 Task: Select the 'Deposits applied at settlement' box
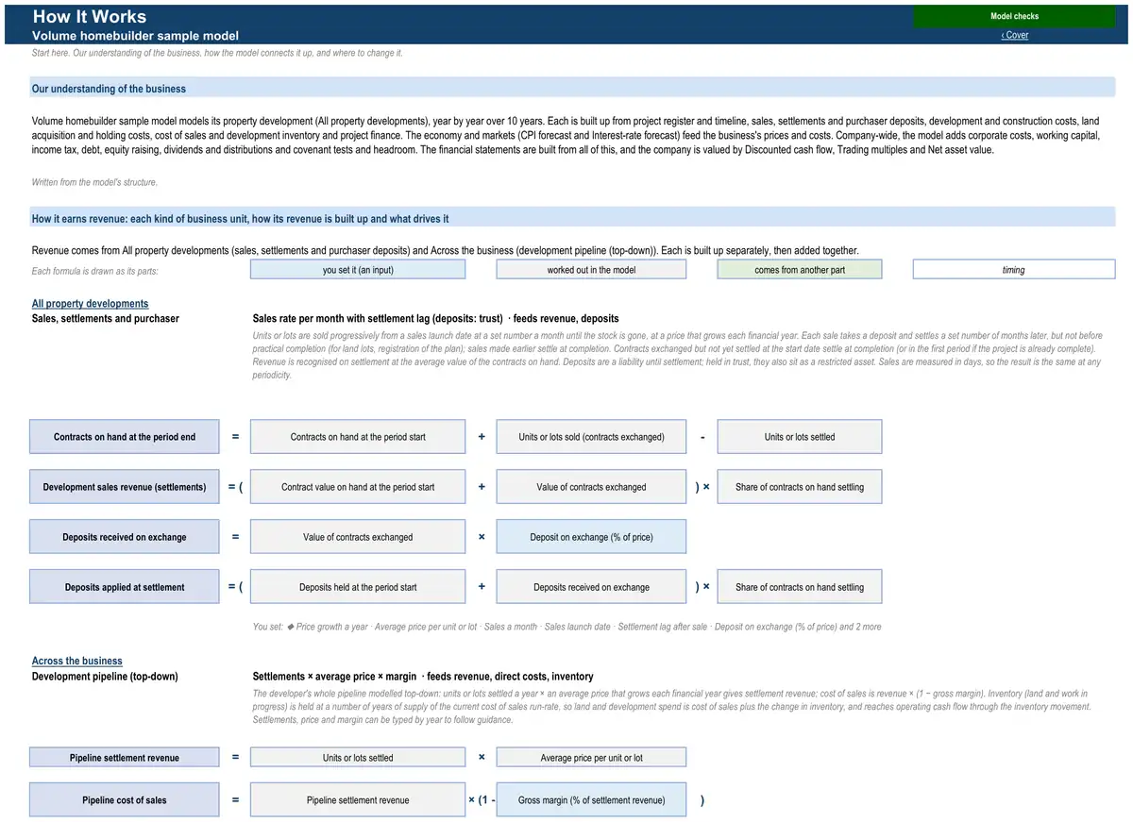coord(125,587)
